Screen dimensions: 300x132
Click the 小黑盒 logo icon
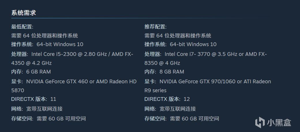click(x=260, y=122)
